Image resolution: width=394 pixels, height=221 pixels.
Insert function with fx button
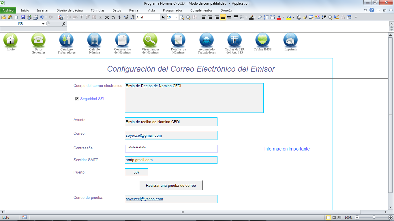point(64,24)
